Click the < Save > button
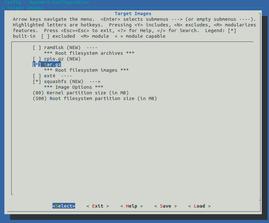The width and height of the screenshot is (269, 223). coord(166,206)
